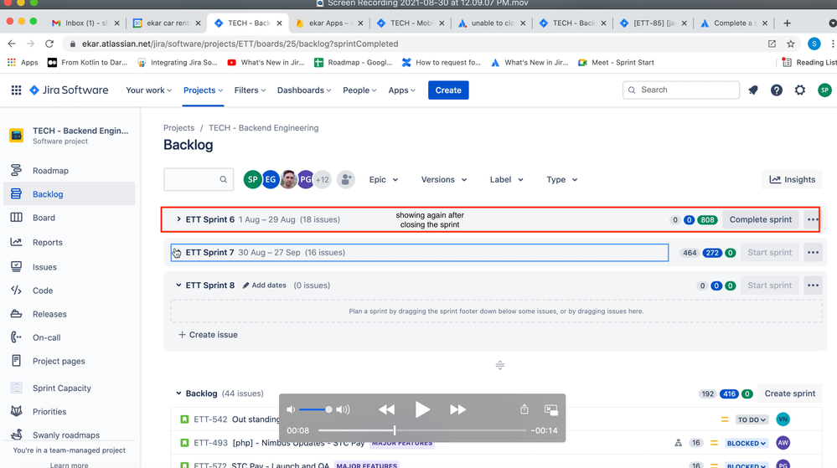Image resolution: width=837 pixels, height=468 pixels.
Task: Click the add people icon
Action: pyautogui.click(x=346, y=179)
